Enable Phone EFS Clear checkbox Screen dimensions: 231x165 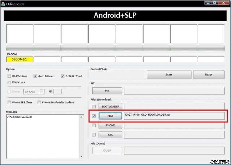[9, 102]
